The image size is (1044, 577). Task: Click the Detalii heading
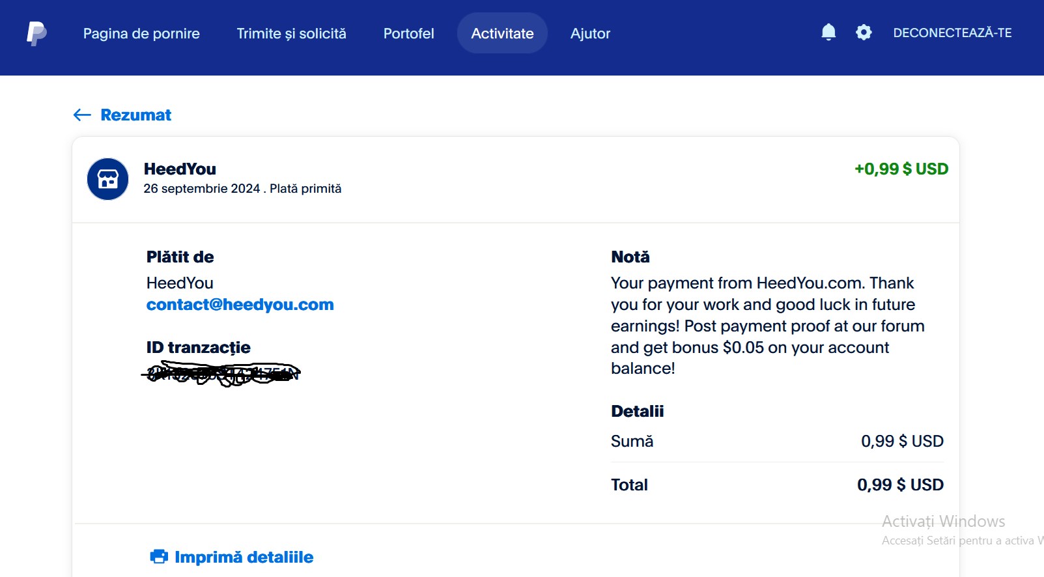tap(637, 412)
